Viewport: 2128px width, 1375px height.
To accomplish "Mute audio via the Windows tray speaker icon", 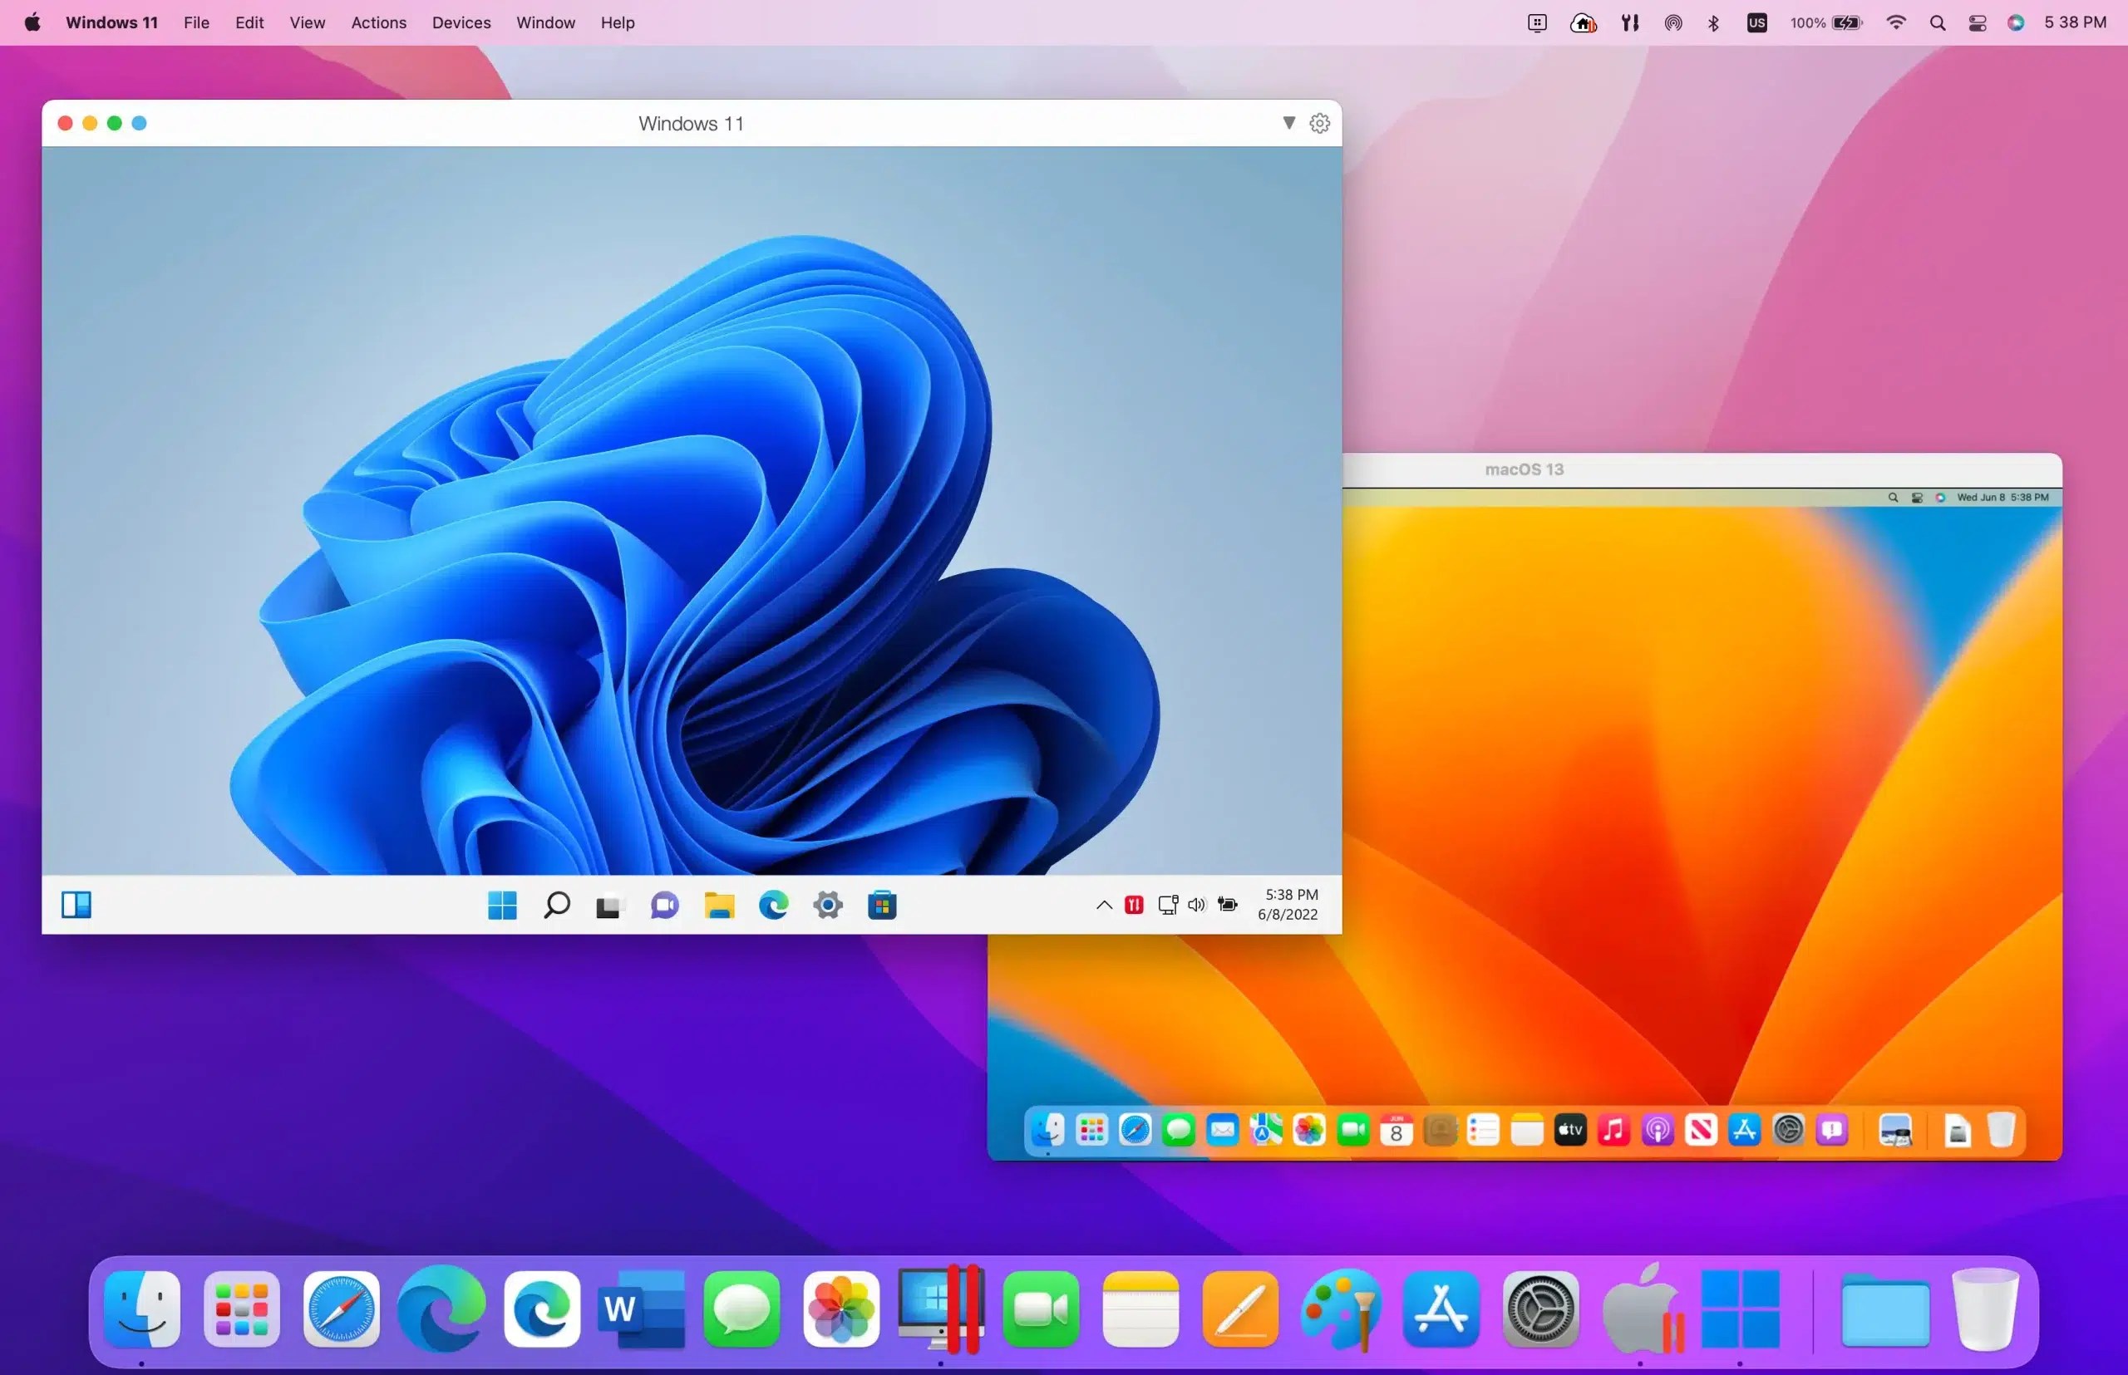I will pyautogui.click(x=1195, y=905).
